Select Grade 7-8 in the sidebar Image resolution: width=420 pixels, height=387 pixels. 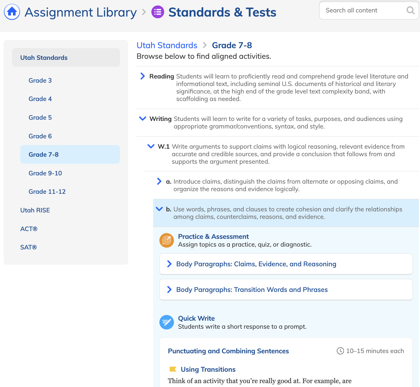coord(70,154)
